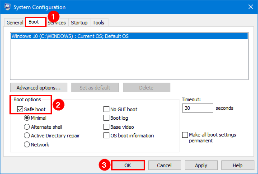Click the Cancel button

pyautogui.click(x=164, y=165)
